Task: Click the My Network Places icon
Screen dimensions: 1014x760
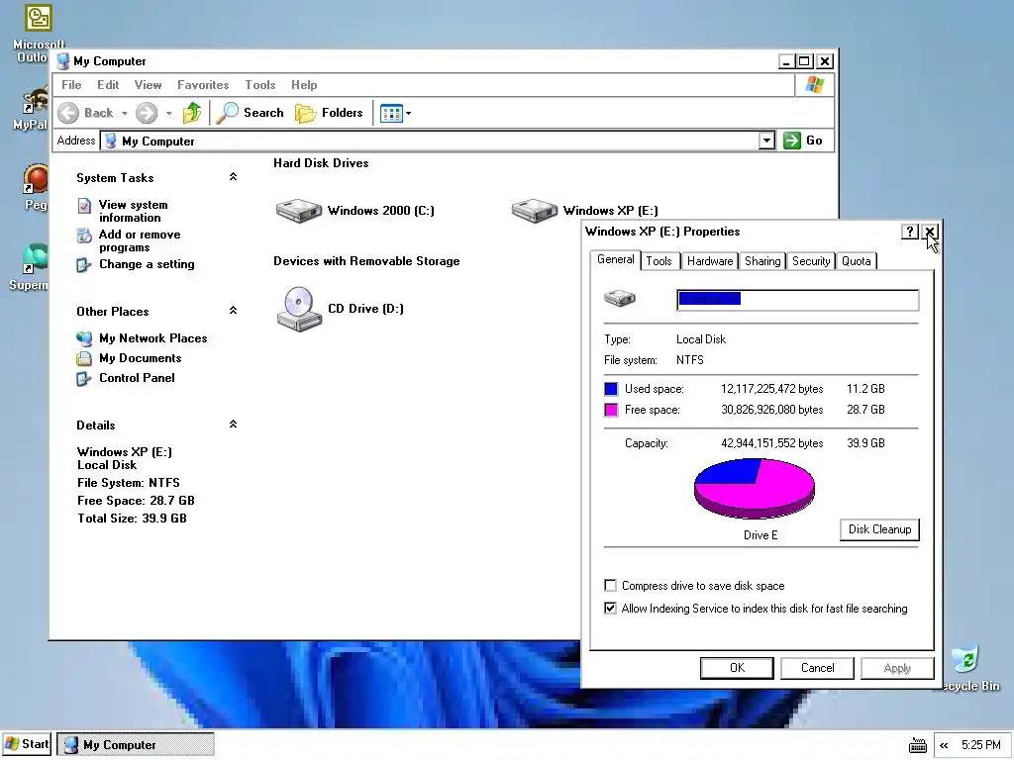Action: (84, 338)
